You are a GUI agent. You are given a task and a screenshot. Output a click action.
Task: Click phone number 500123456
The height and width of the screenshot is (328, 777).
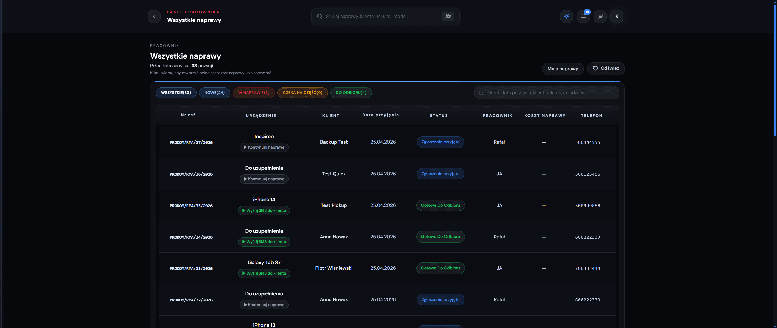point(587,174)
